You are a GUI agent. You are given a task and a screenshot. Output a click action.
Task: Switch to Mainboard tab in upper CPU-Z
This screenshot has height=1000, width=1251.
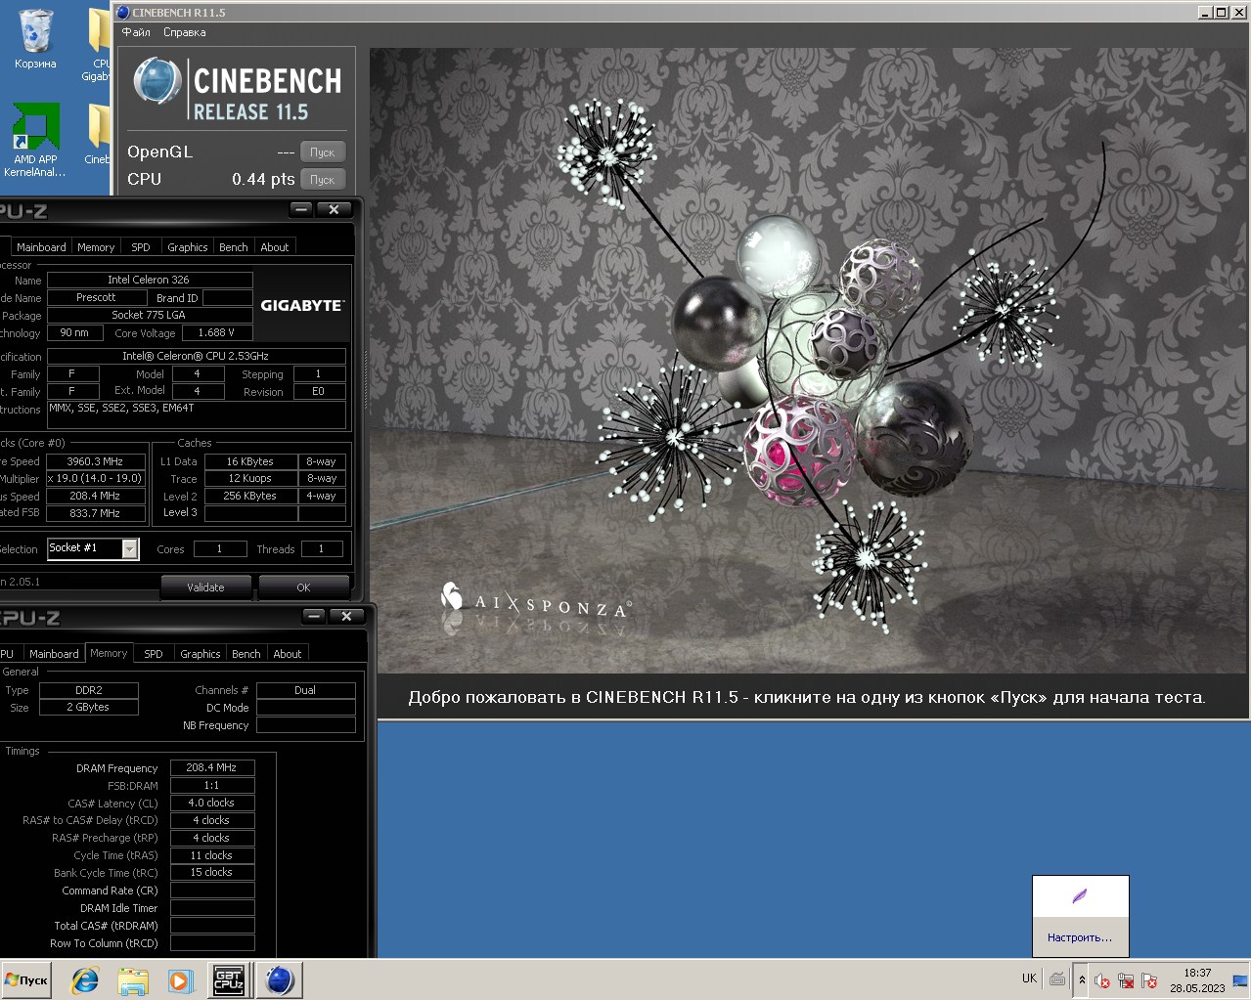[41, 247]
